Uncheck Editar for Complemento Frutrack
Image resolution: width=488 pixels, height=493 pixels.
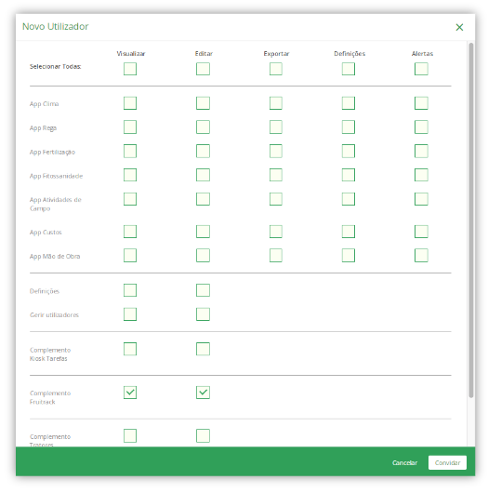(203, 393)
